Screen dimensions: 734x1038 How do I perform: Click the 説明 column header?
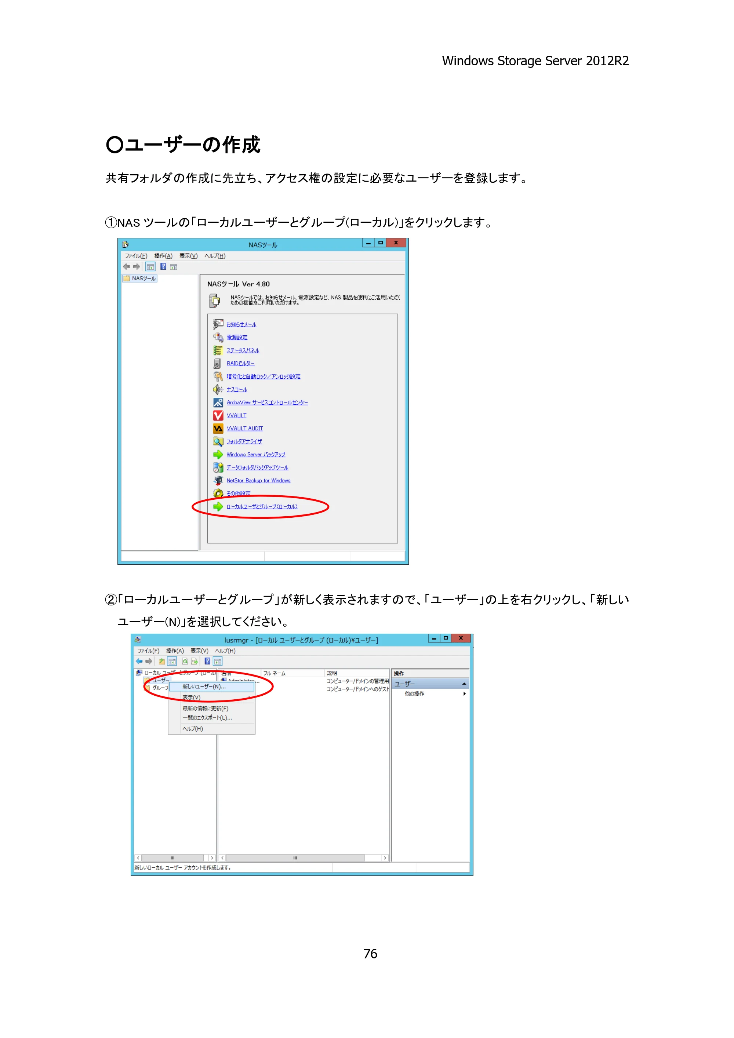pos(357,673)
